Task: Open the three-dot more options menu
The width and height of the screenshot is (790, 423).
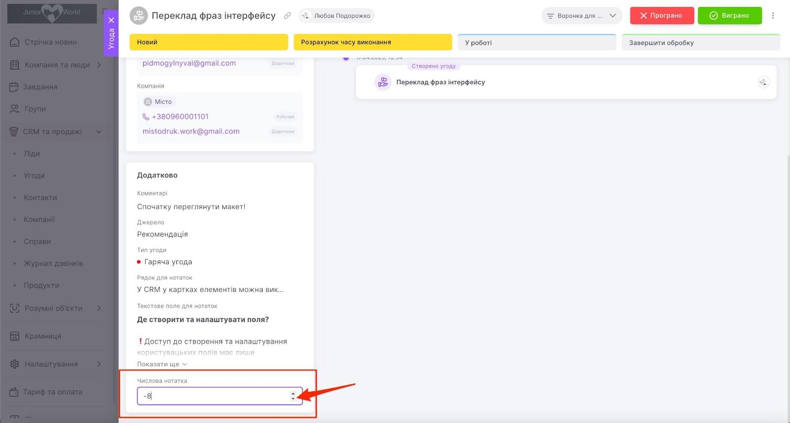Action: tap(773, 16)
